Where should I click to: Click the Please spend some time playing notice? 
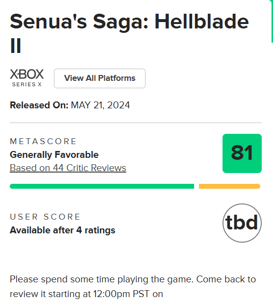point(133,286)
